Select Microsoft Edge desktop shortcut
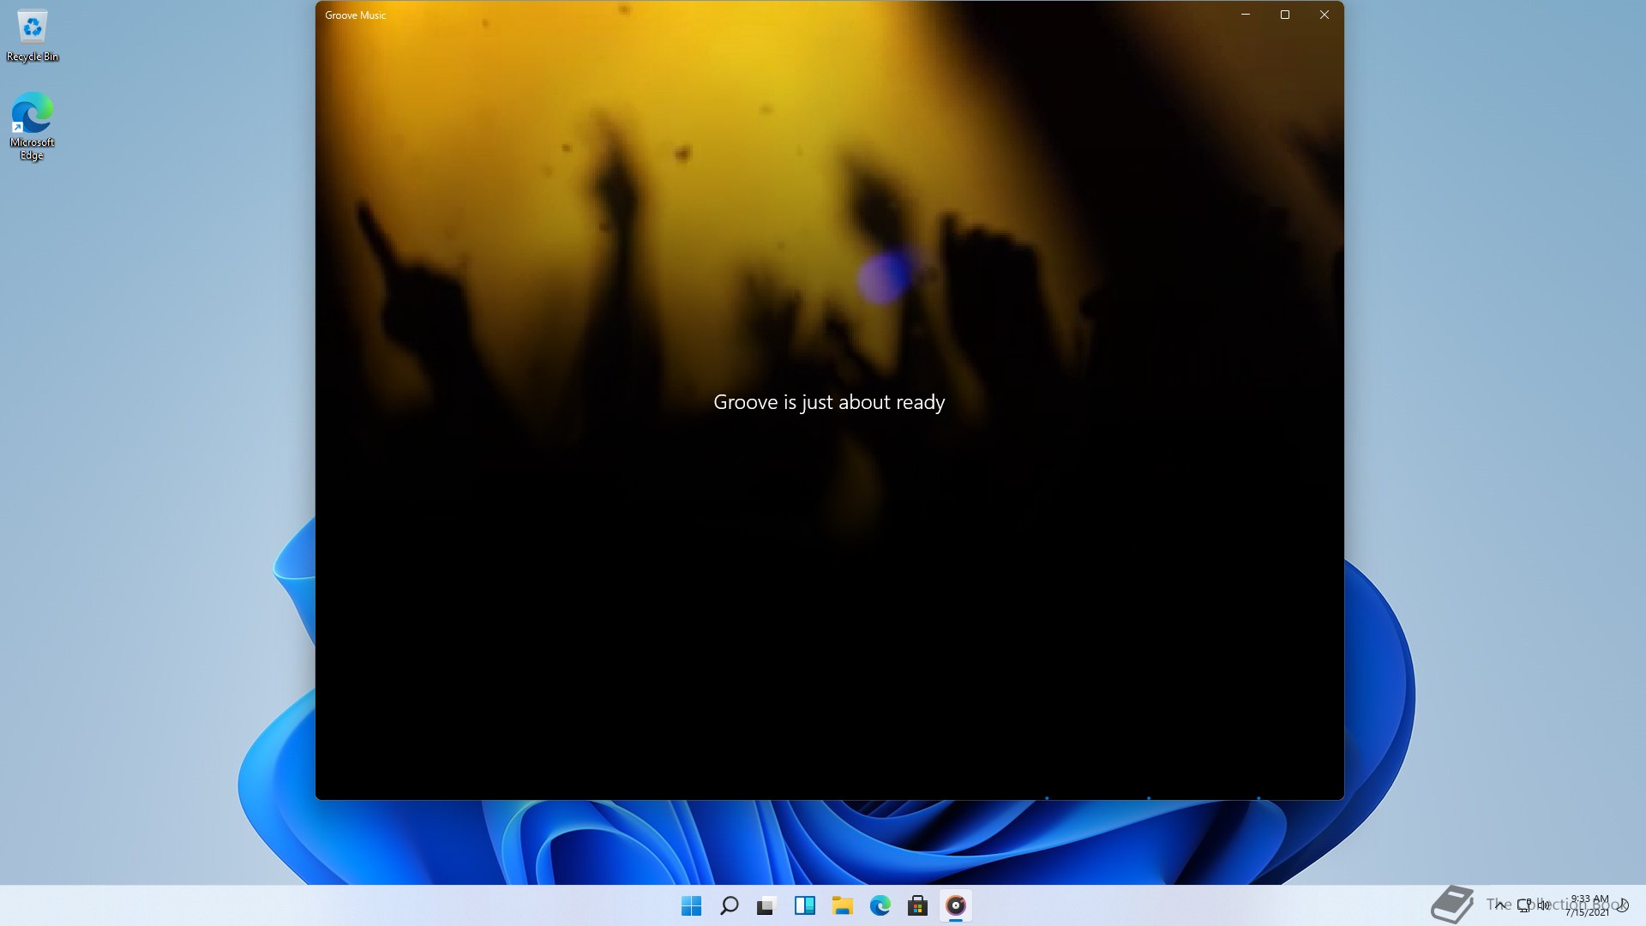The height and width of the screenshot is (926, 1646). pos(32,126)
